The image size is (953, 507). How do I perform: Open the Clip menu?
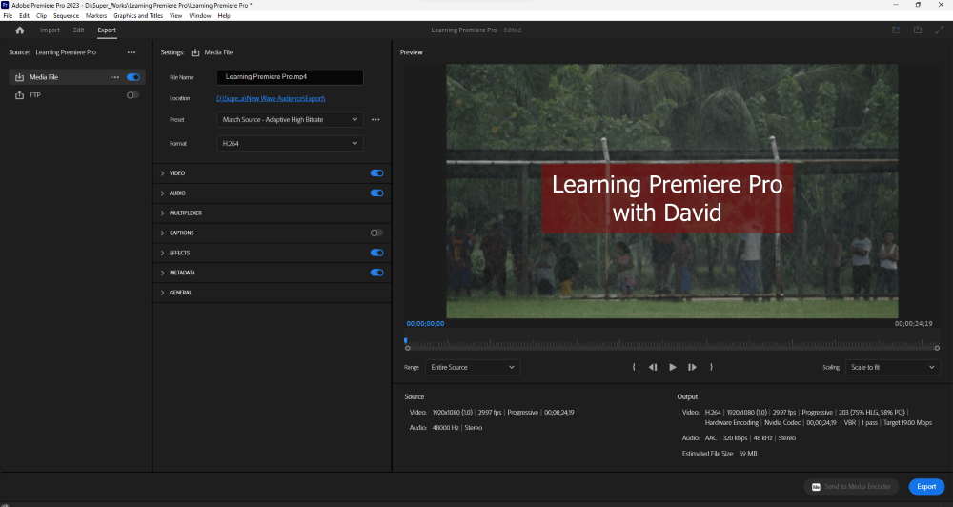click(x=41, y=16)
